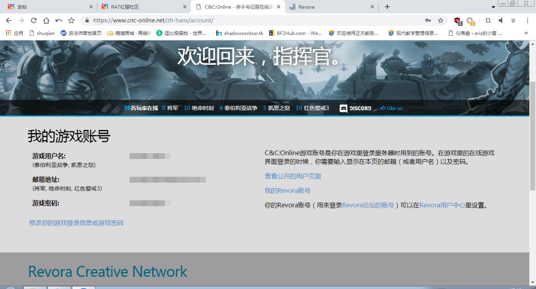Open the 查看公开的用户页面 link
Screen dimensions: 536x289
pos(293,176)
